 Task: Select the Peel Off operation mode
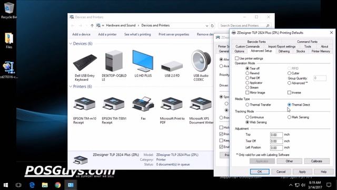[x=247, y=78]
